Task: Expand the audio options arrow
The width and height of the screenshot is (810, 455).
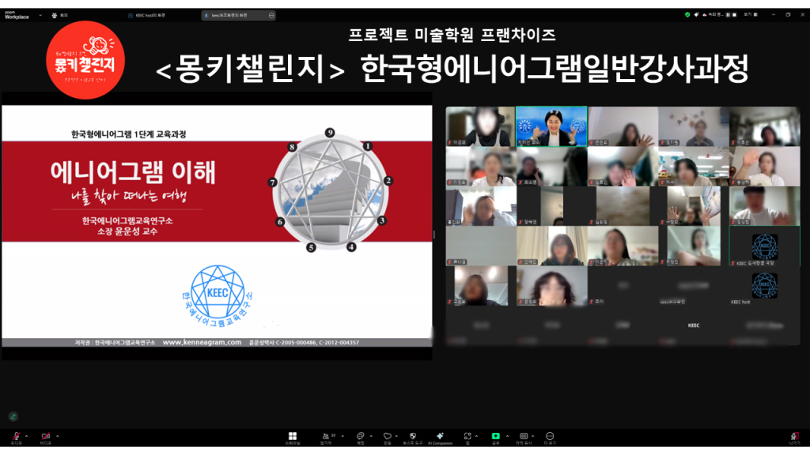Action: point(27,436)
